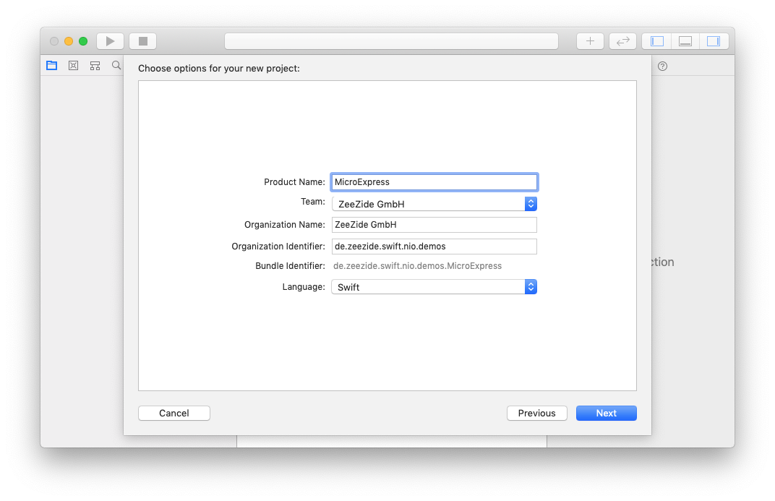The height and width of the screenshot is (501, 775).
Task: Open the Find navigator magnifier icon
Action: tap(116, 65)
